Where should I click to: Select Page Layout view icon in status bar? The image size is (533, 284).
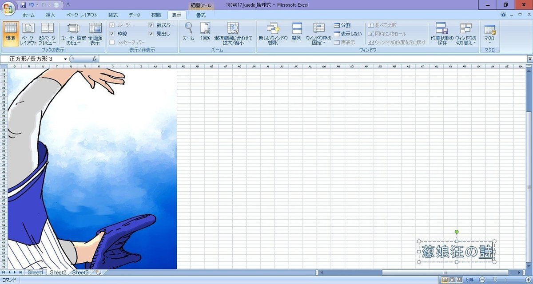tap(452, 280)
